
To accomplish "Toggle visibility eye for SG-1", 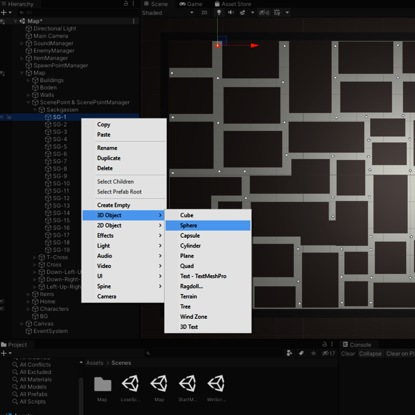I will 2,117.
